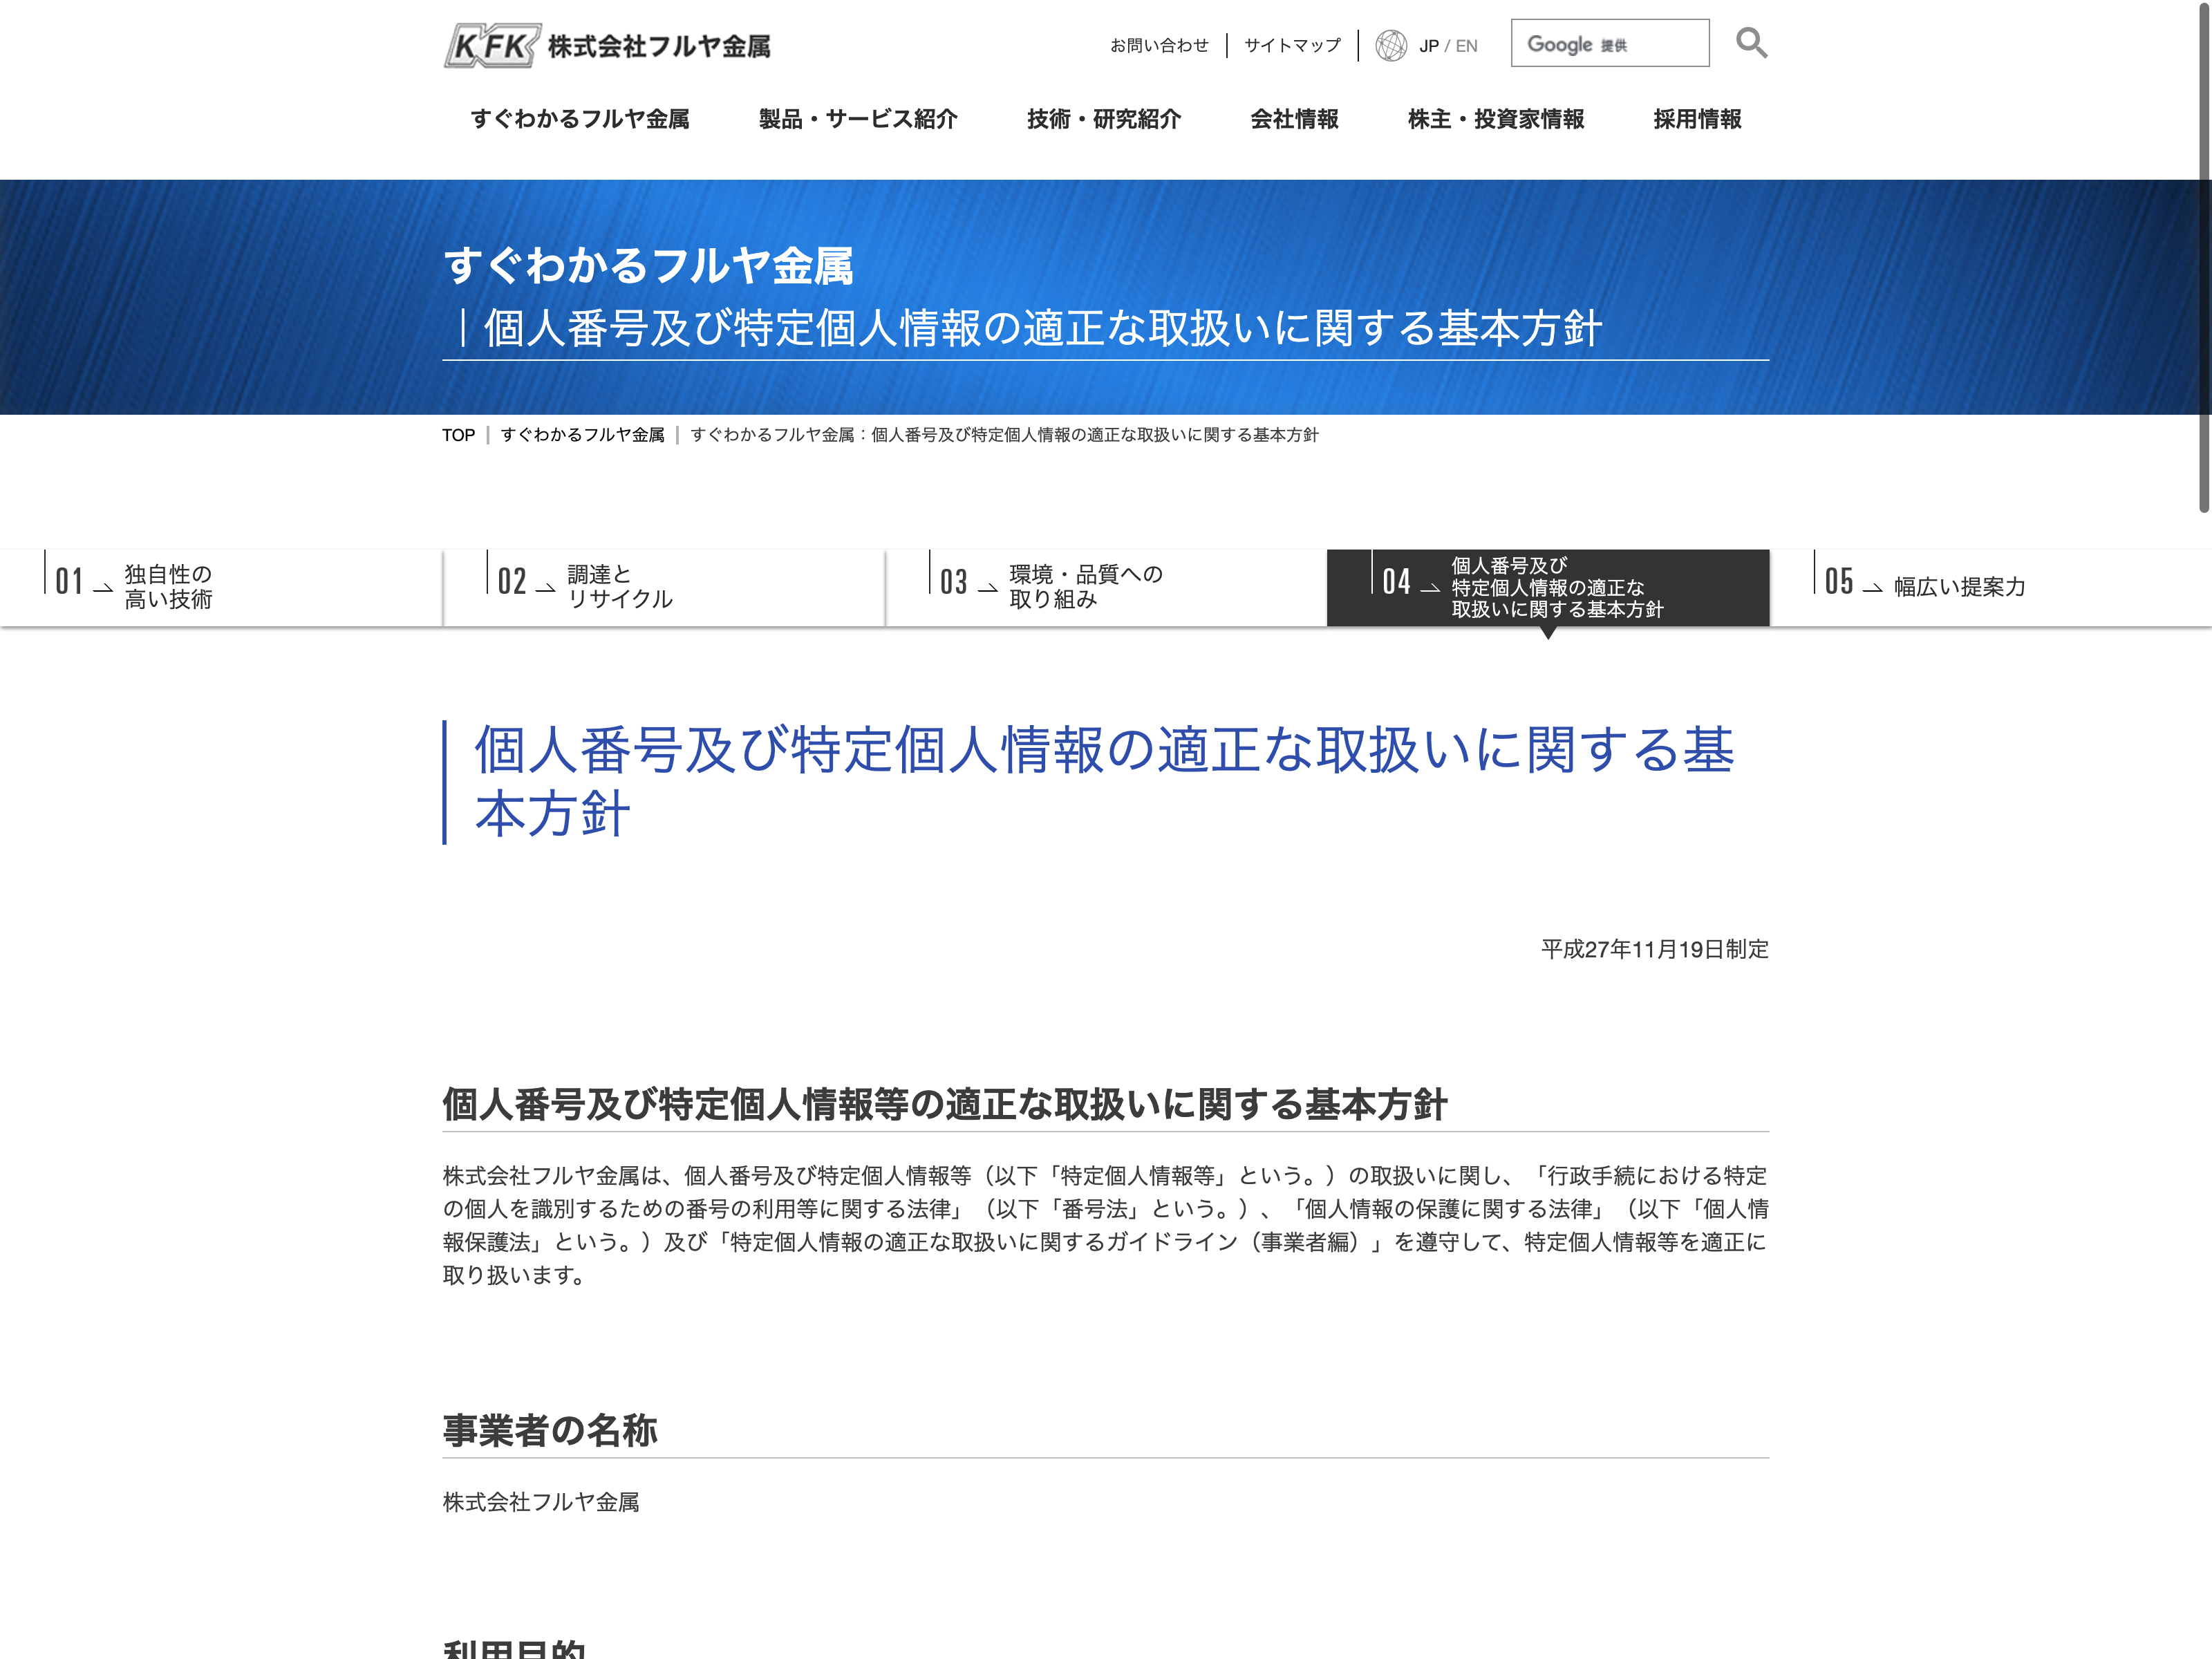The width and height of the screenshot is (2212, 1659).
Task: Select JP language option
Action: [1428, 46]
